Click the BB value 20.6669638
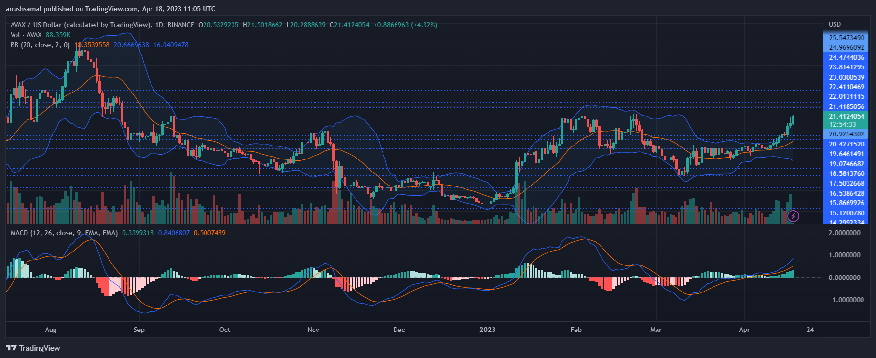Viewport: 876px width, 358px height. (x=131, y=45)
